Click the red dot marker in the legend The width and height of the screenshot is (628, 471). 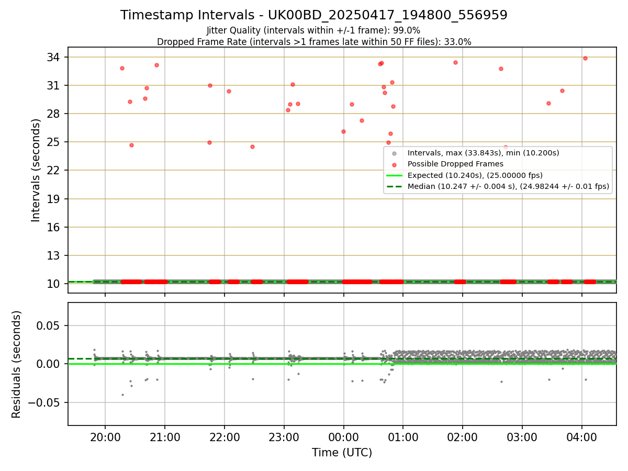(395, 164)
